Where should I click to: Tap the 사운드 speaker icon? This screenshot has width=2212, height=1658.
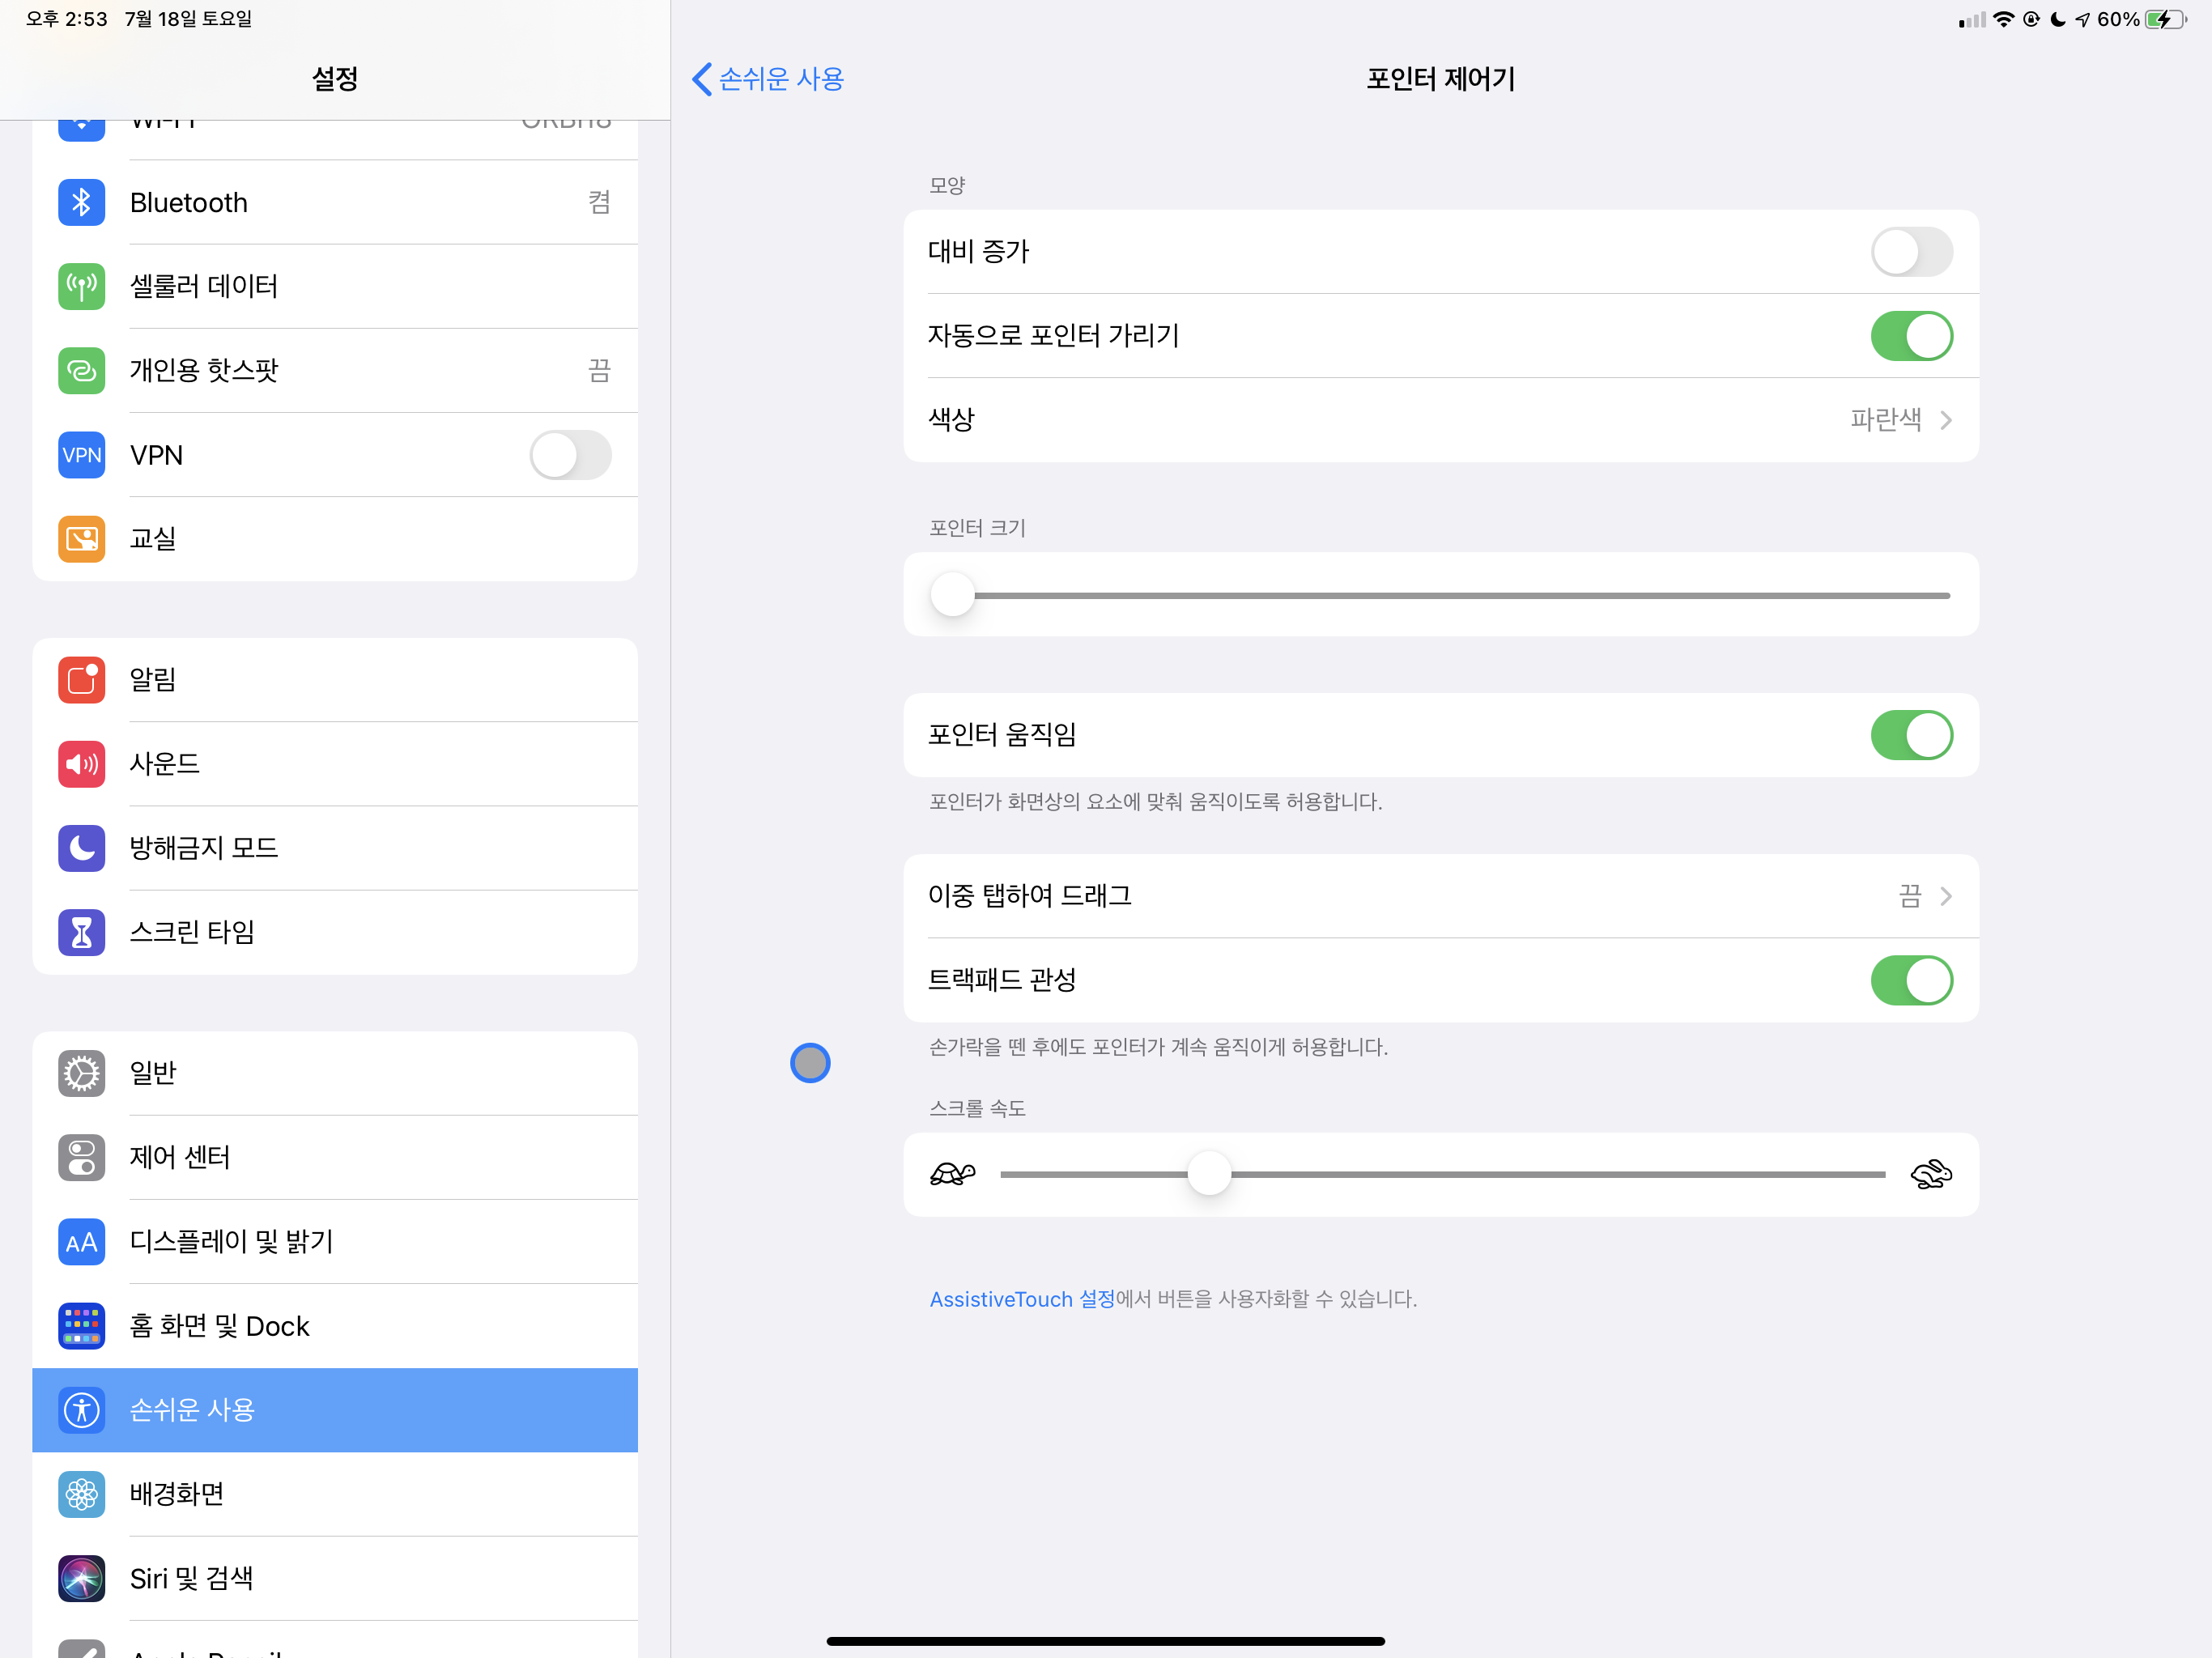82,764
